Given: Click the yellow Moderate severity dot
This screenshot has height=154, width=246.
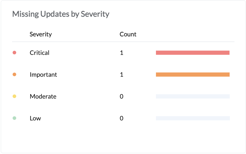Looking at the screenshot, I should (15, 96).
